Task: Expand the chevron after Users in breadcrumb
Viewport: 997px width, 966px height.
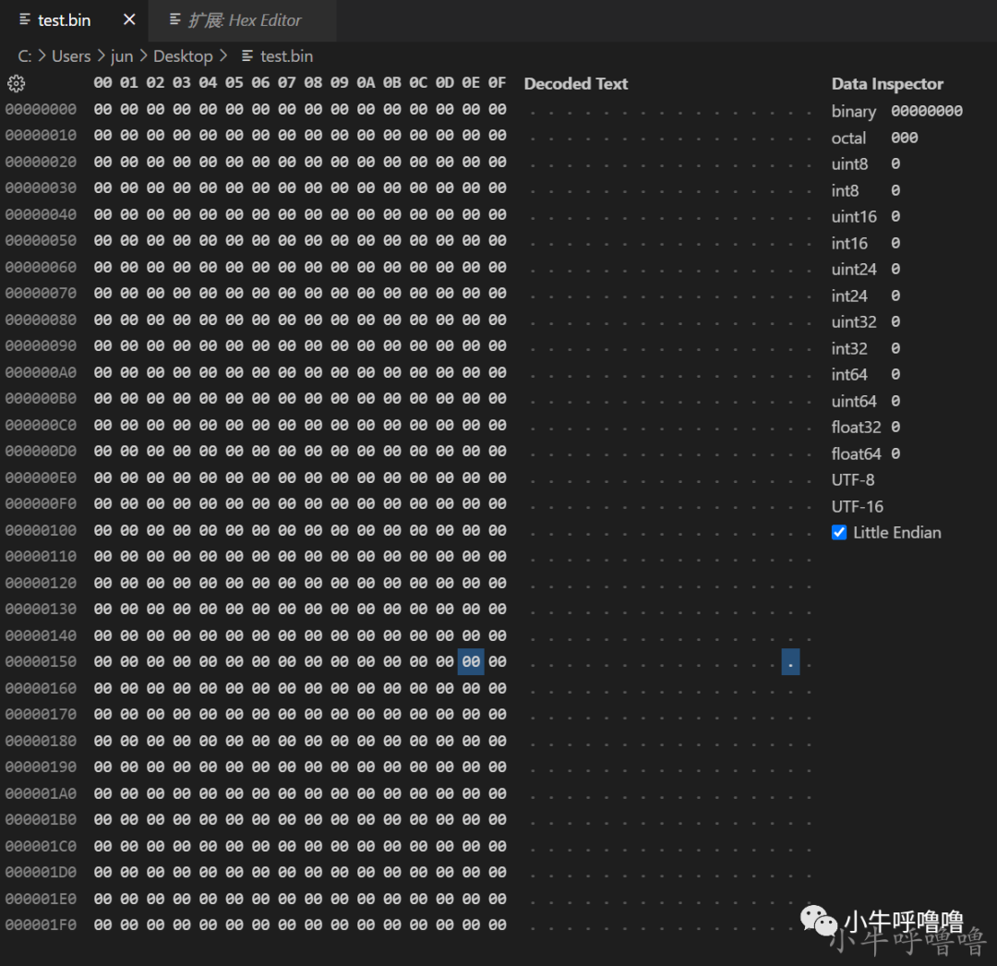Action: point(102,56)
